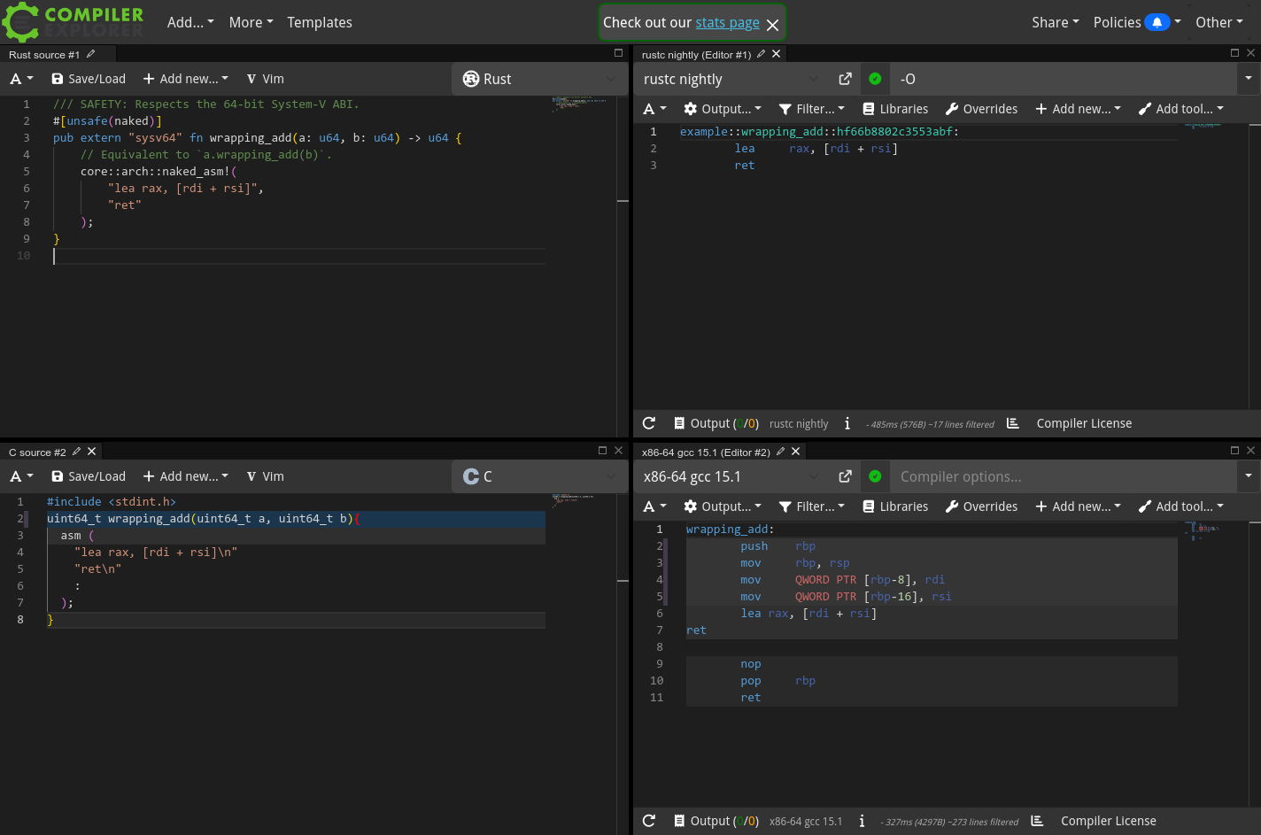
Task: Open Libraries in the rustc pane
Action: click(x=895, y=109)
